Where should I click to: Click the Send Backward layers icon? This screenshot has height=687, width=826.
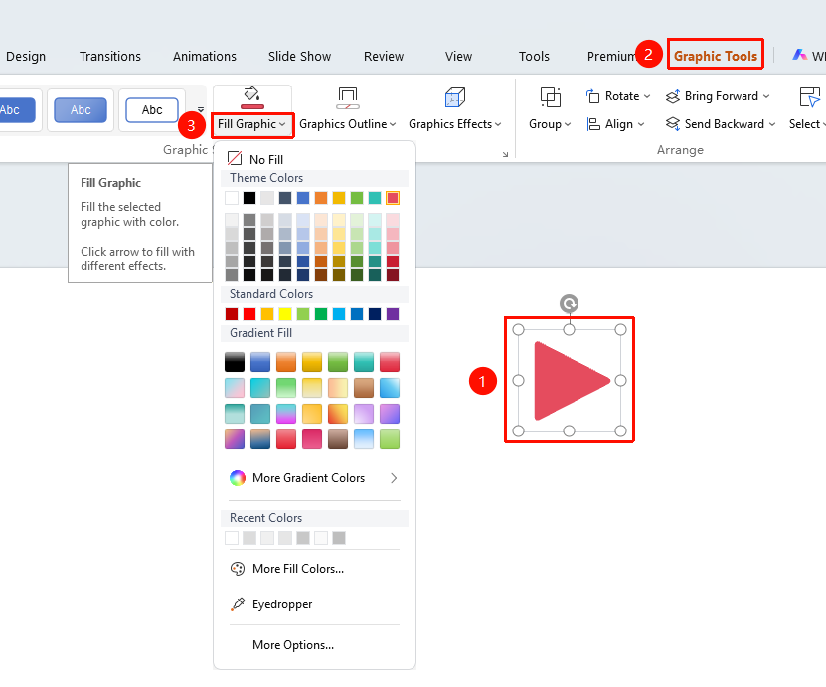(673, 124)
